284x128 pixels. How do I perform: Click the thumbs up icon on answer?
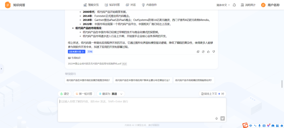(x=208, y=52)
